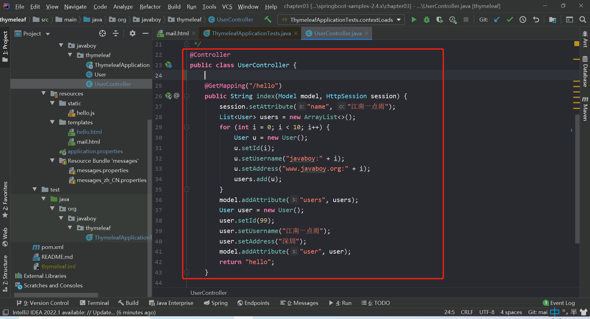Collapse the main thymeleaf package node
Screen dimensions: 590x319
pyautogui.click(x=70, y=55)
